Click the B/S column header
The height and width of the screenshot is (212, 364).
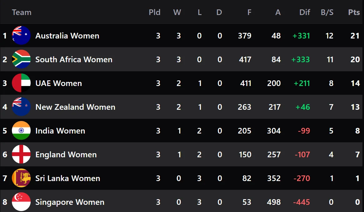327,12
